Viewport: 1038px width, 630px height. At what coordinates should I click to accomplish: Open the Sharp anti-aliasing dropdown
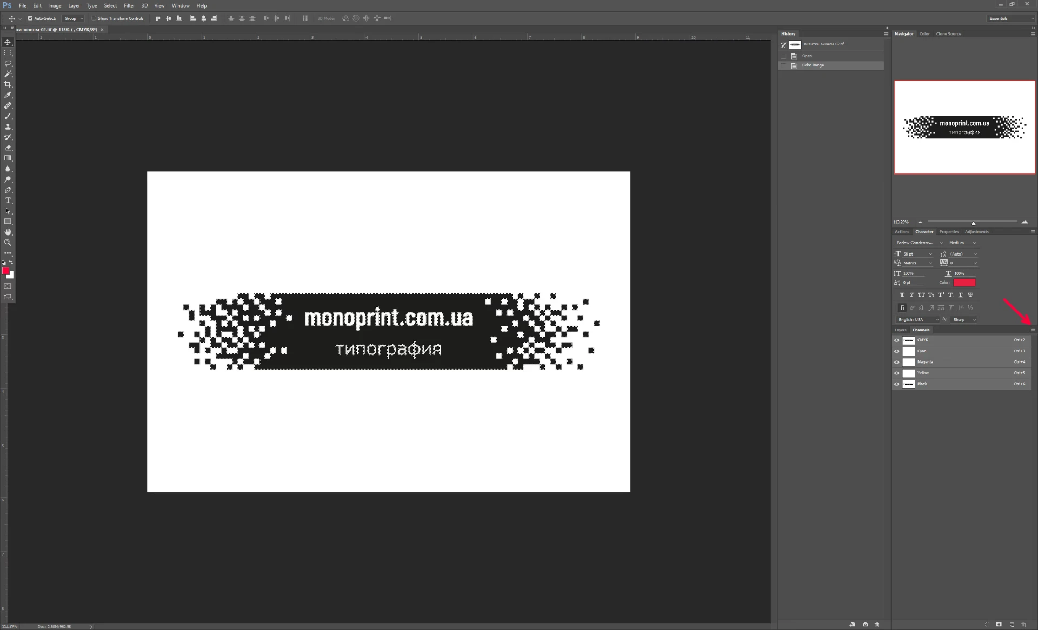pyautogui.click(x=964, y=320)
